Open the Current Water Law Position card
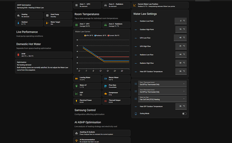 pos(160,5)
